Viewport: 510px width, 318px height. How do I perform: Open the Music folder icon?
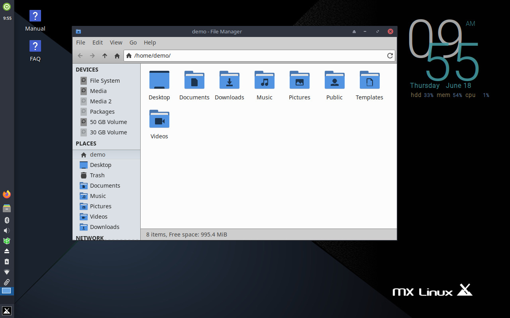(x=265, y=81)
